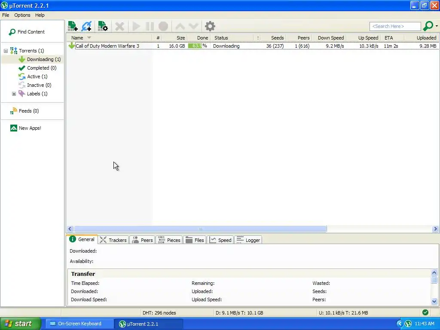Switch to the Files tab

195,240
